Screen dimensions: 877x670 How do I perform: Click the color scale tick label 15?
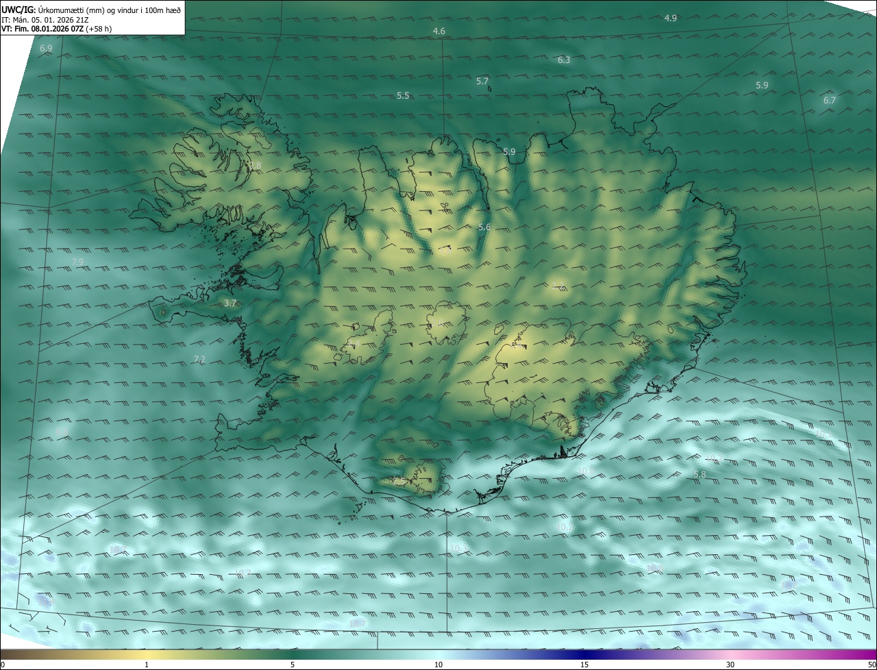click(x=584, y=665)
